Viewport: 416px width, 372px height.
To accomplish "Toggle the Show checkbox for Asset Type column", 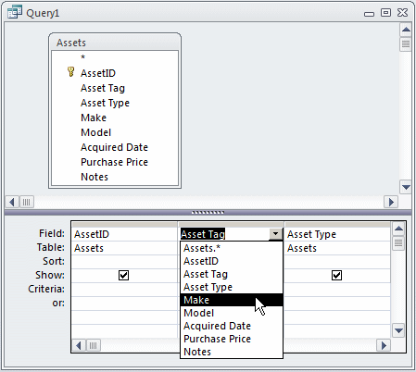I will click(336, 275).
